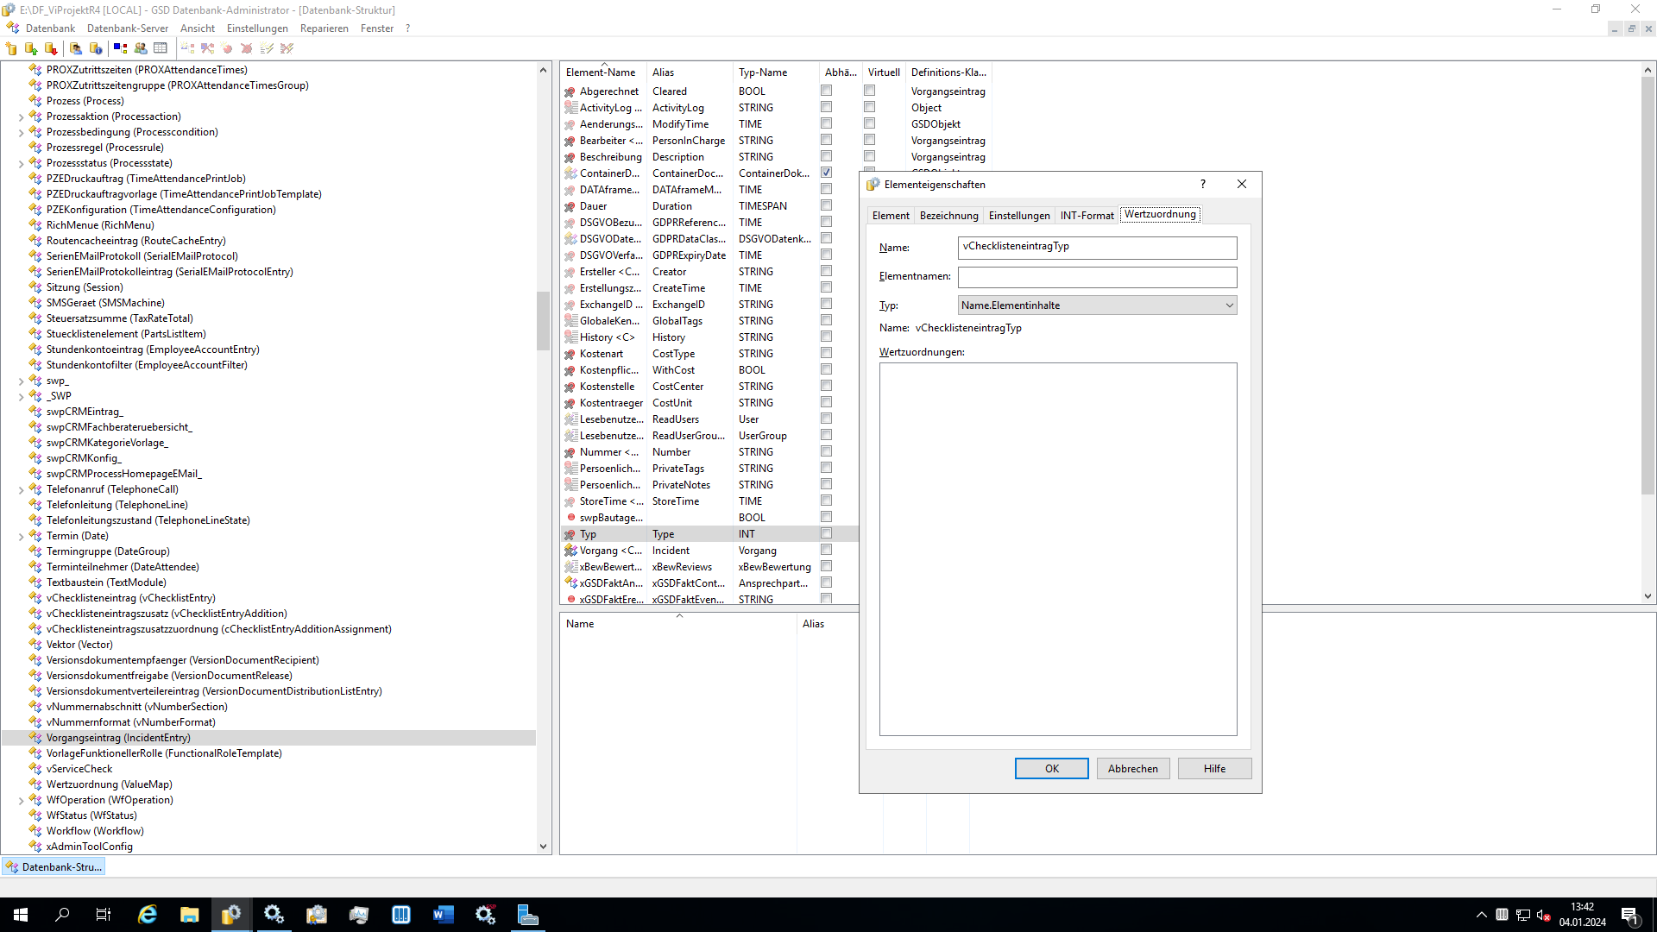
Task: Expand the swp_ tree node
Action: [x=21, y=381]
